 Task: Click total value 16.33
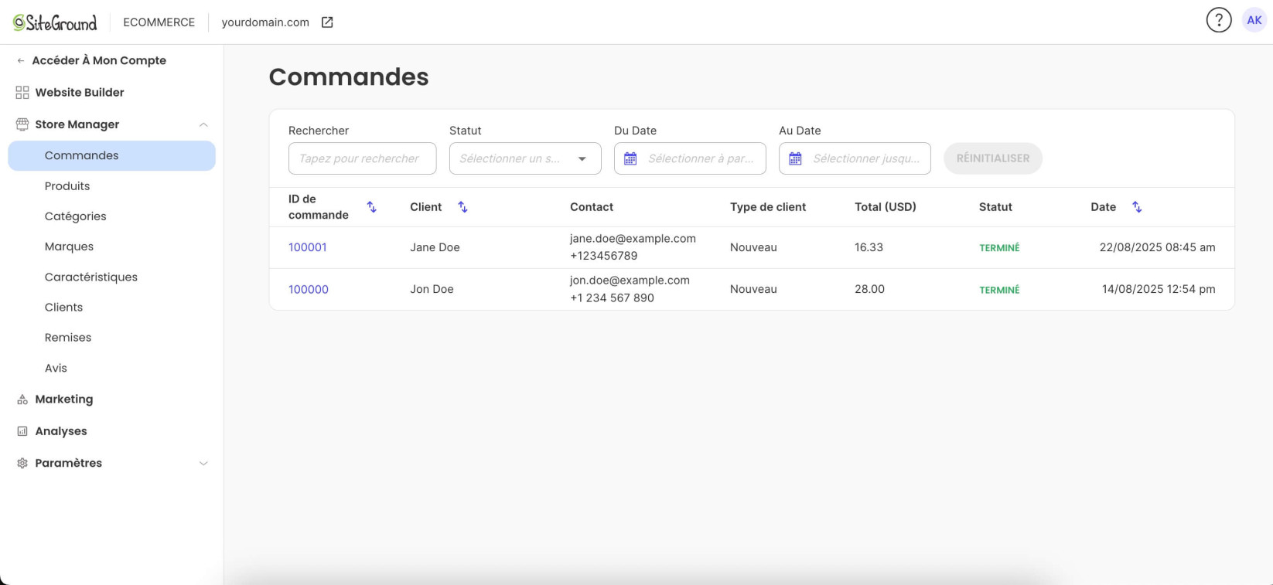pyautogui.click(x=869, y=247)
